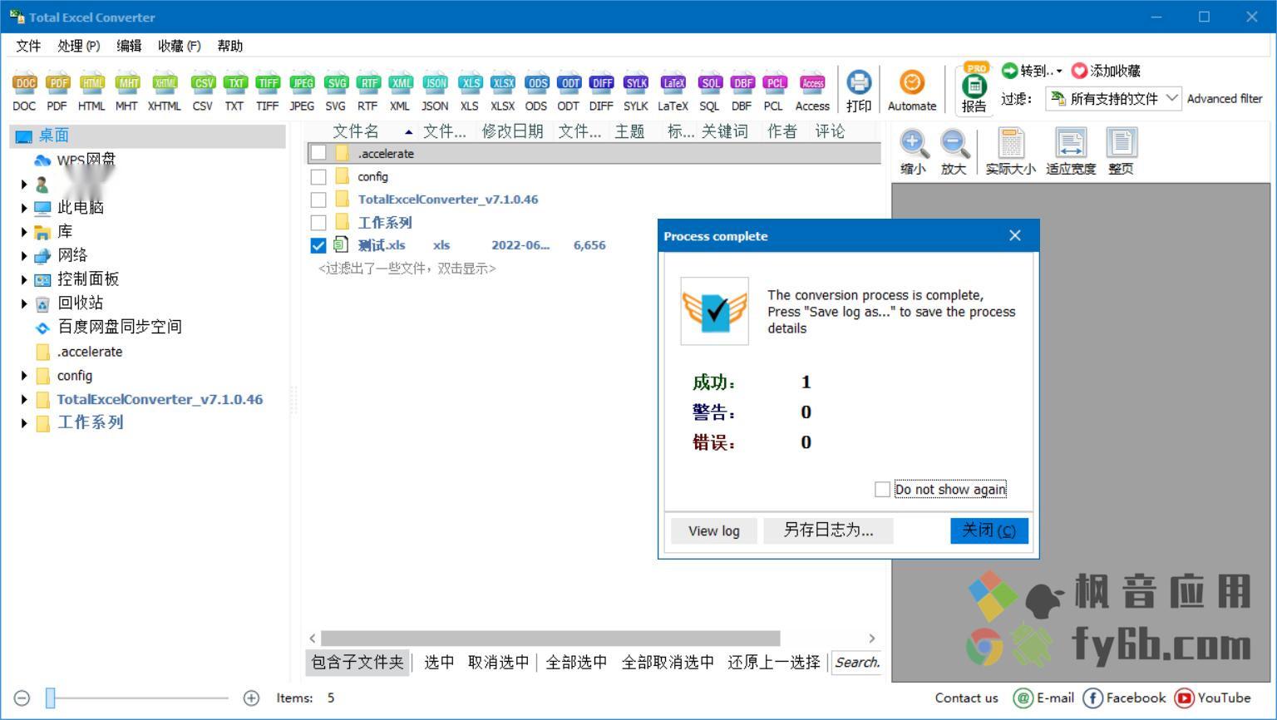Image resolution: width=1277 pixels, height=720 pixels.
Task: Click the XLS format icon
Action: (x=470, y=91)
